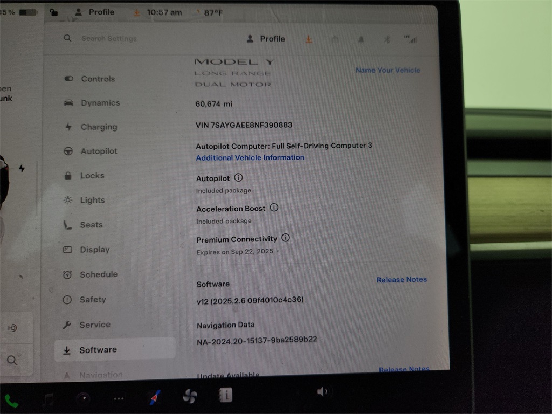552x414 pixels.
Task: Open the phone app in bottom bar
Action: [x=11, y=401]
